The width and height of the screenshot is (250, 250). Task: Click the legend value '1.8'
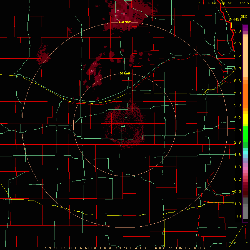coord(237,154)
